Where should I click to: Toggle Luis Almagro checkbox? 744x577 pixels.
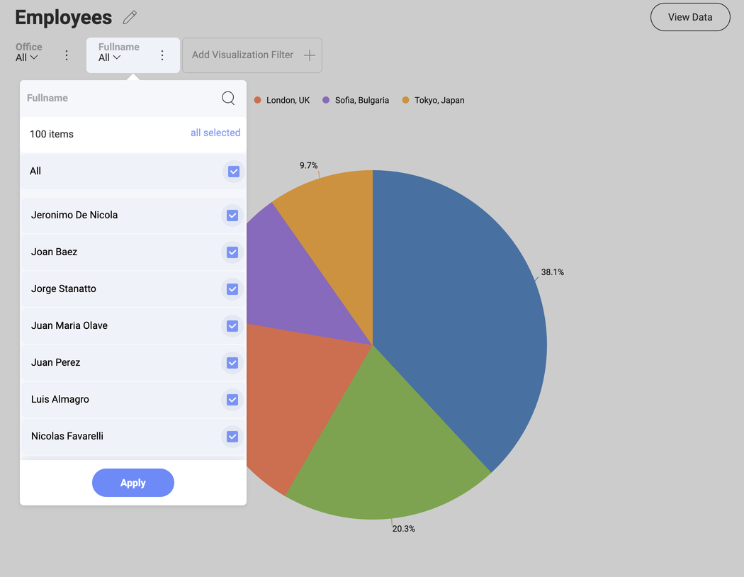click(232, 400)
